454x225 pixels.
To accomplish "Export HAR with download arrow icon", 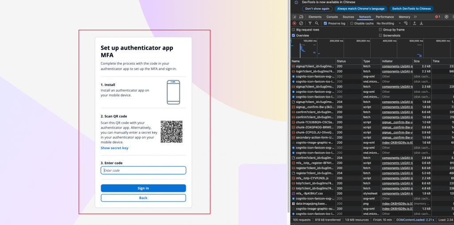I will [x=421, y=23].
